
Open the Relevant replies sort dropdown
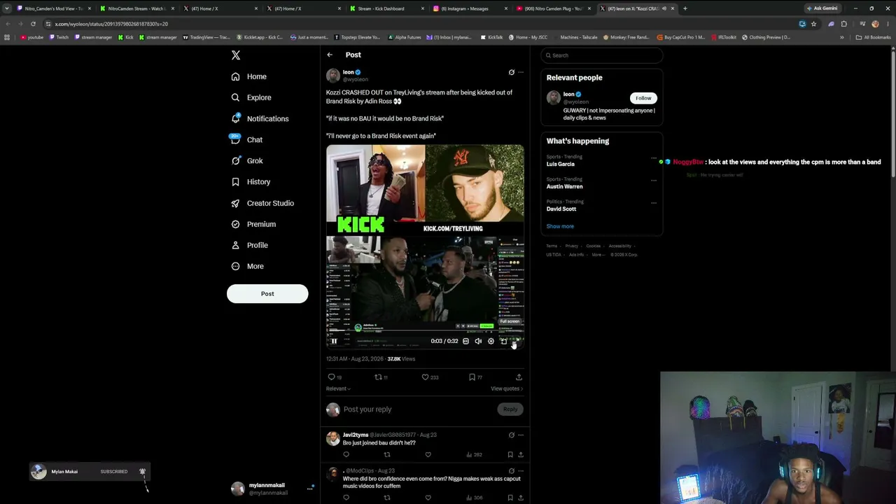pos(338,388)
